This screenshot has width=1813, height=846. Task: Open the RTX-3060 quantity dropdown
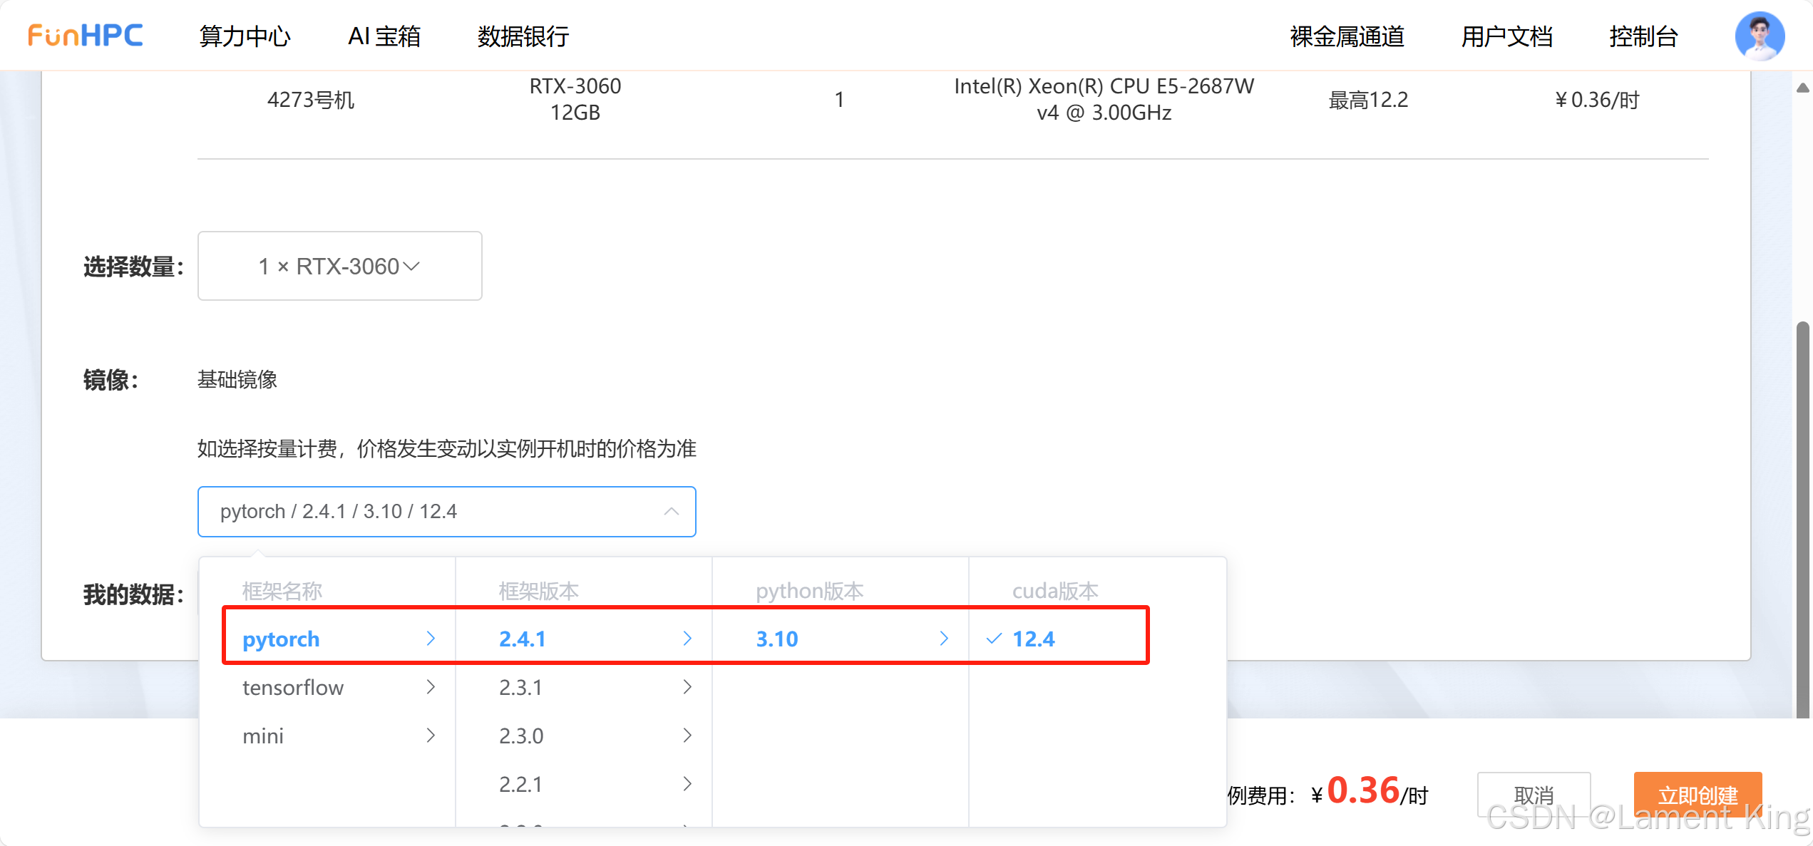tap(339, 266)
